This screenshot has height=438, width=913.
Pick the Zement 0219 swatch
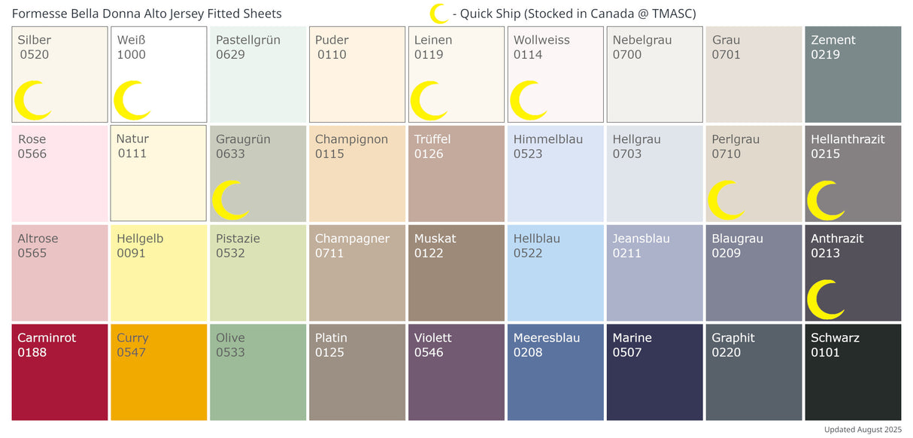tap(853, 75)
